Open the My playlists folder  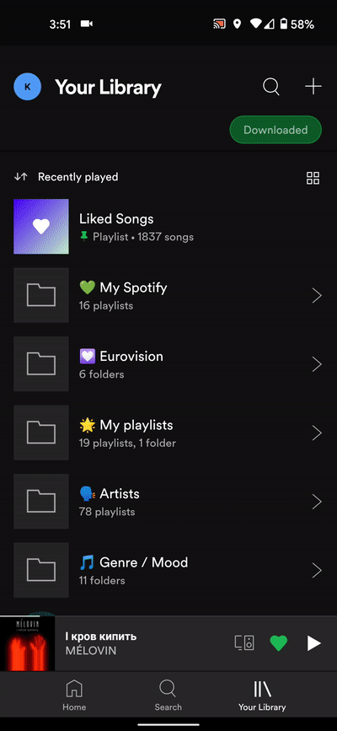pos(168,433)
